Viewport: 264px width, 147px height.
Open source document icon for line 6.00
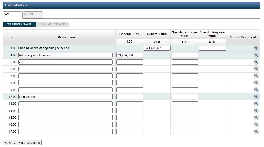pyautogui.click(x=256, y=69)
